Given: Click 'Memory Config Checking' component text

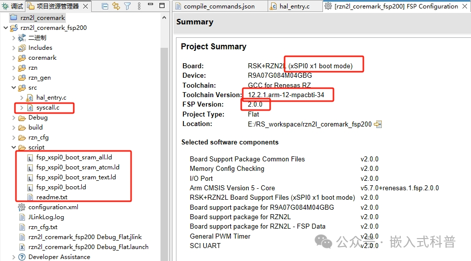Looking at the screenshot, I should click(x=227, y=168).
